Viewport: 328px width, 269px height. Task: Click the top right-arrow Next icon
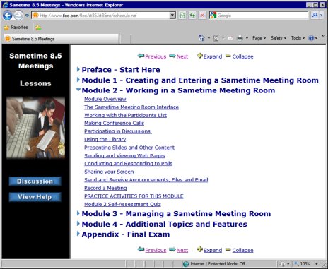pyautogui.click(x=172, y=56)
